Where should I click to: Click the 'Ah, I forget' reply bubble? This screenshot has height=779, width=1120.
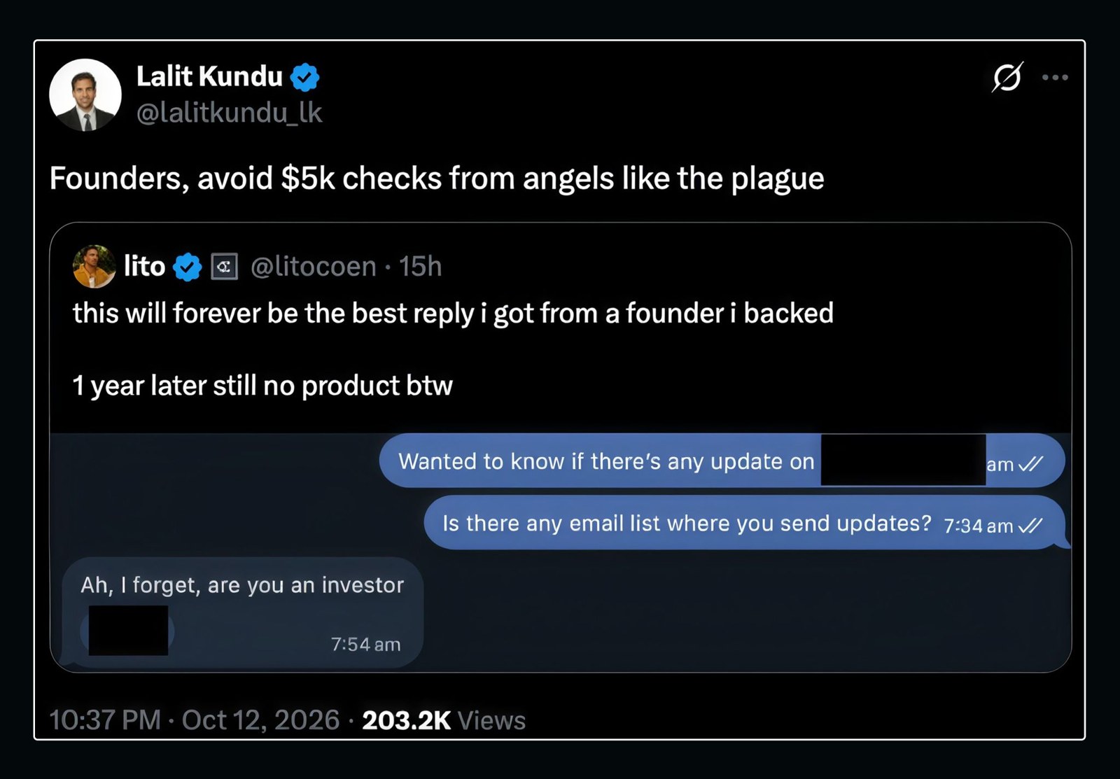242,612
